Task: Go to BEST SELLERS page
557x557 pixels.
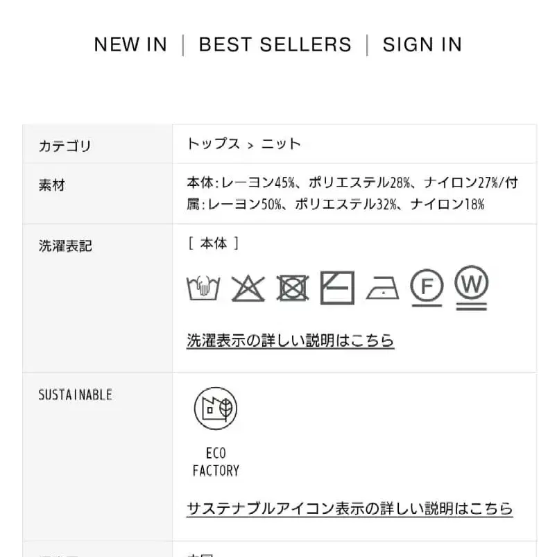Action: [275, 44]
